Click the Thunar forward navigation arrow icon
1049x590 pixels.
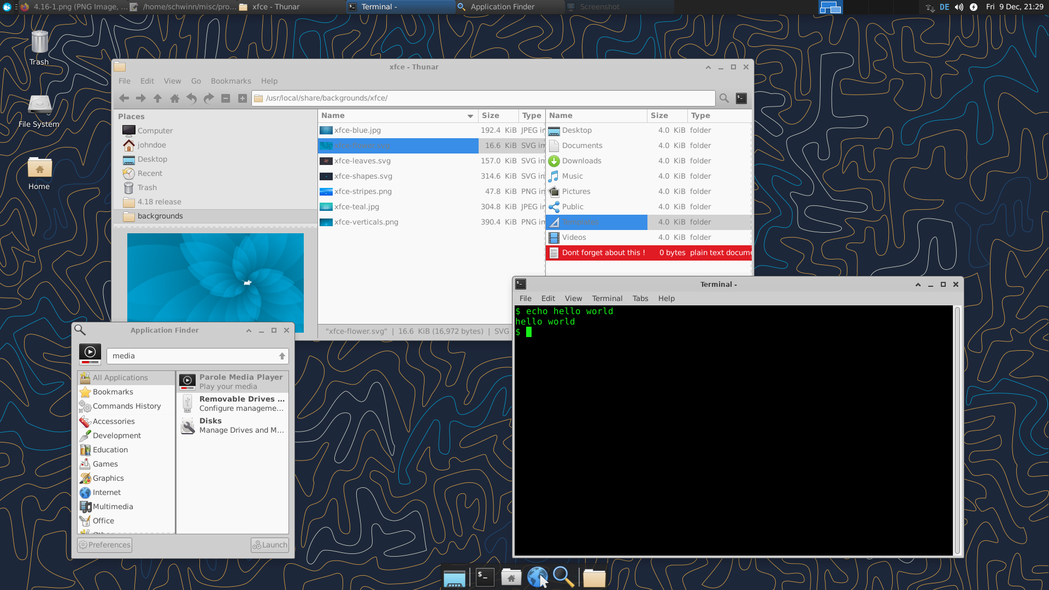pyautogui.click(x=141, y=98)
